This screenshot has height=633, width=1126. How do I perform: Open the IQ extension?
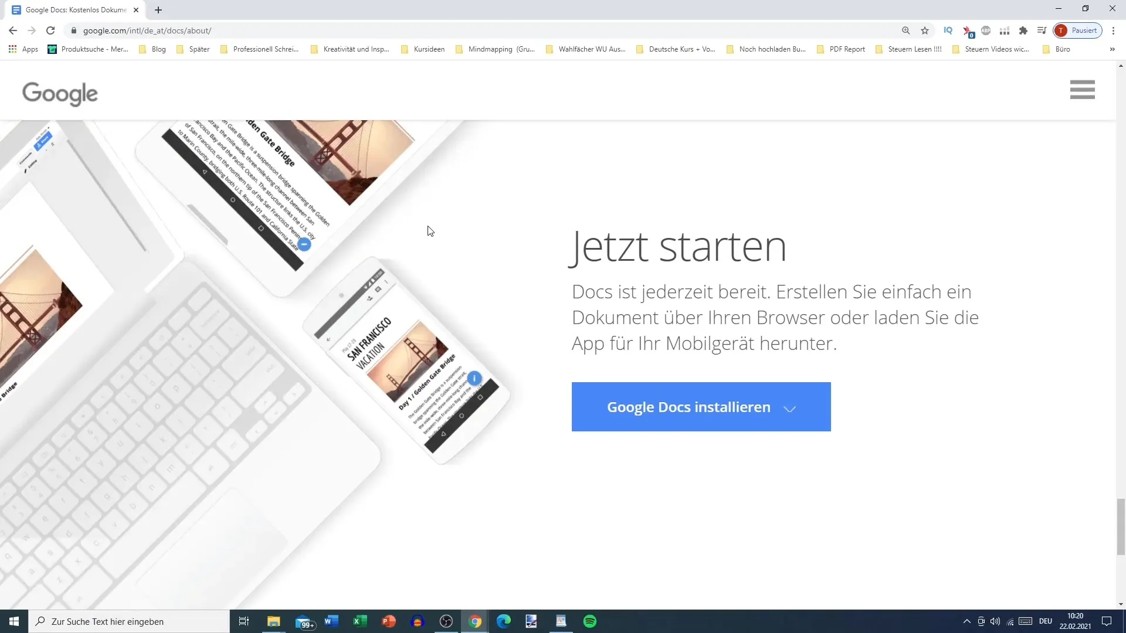948,30
